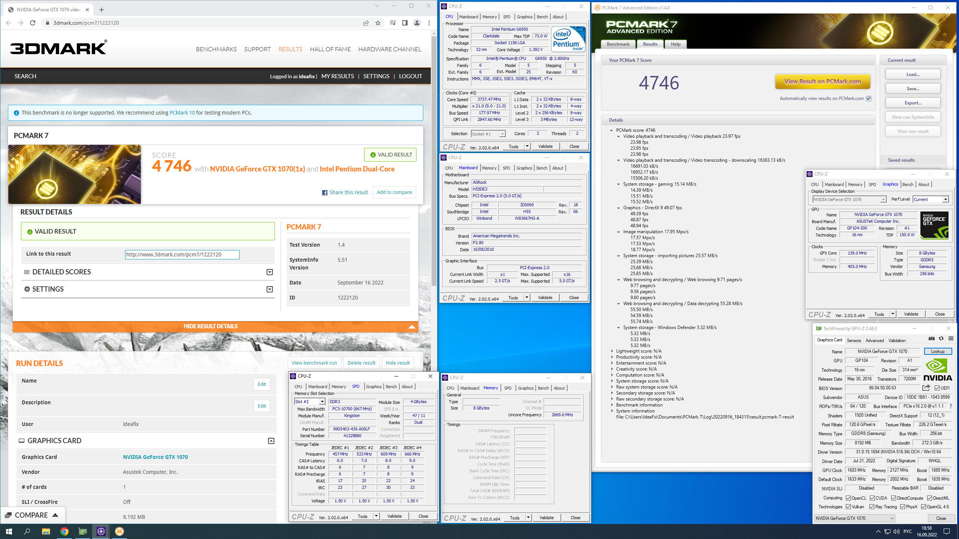Screen dimensions: 959x539
Task: Click the Facebook share icon
Action: coord(325,192)
